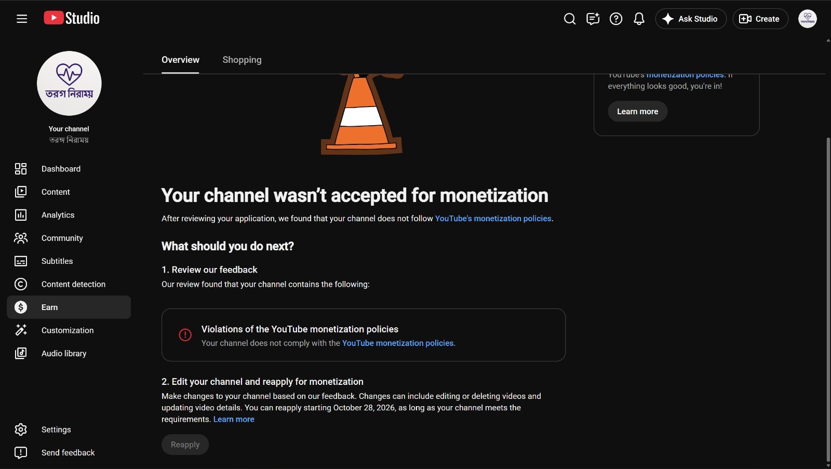Click the Content detection copyright icon
Viewport: 831px width, 469px height.
21,284
